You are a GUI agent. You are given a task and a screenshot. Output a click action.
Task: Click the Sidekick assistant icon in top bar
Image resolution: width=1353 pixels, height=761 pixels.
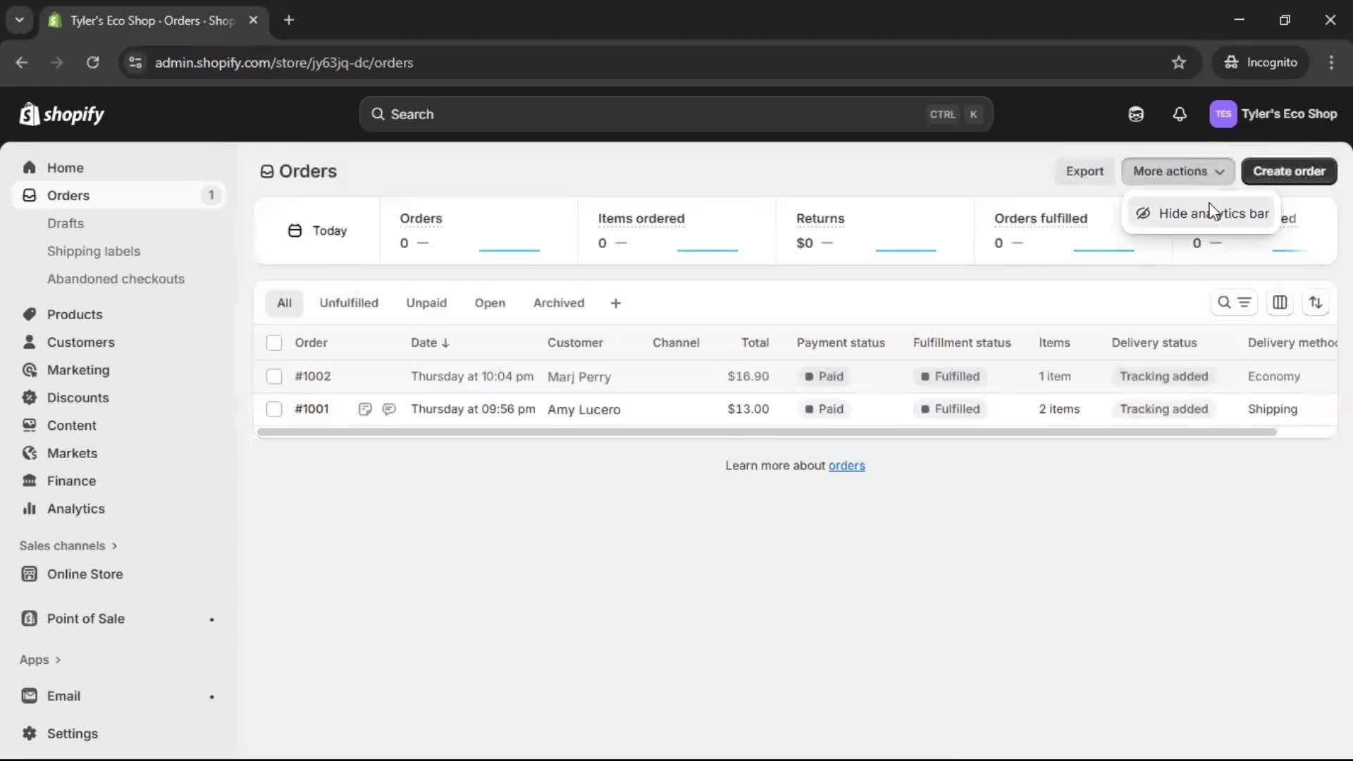pos(1136,114)
